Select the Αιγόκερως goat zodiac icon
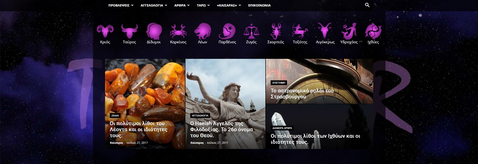 point(325,31)
